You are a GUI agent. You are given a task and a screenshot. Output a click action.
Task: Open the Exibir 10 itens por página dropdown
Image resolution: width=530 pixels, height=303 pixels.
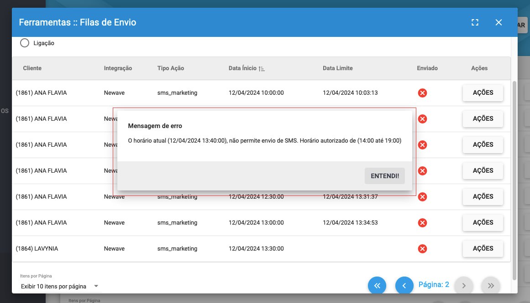click(60, 287)
